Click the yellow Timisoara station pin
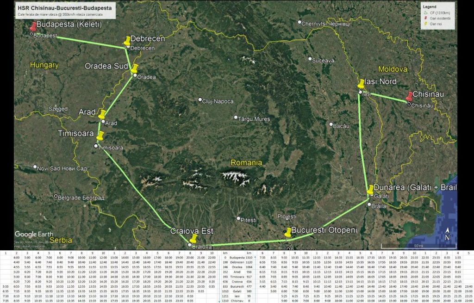 click(100, 136)
